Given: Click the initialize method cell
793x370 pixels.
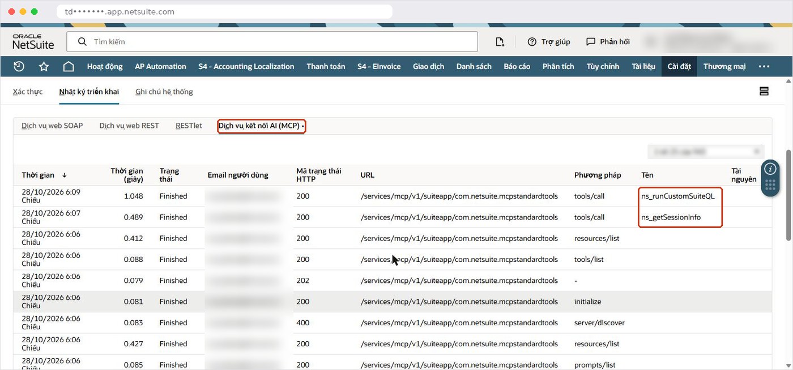Looking at the screenshot, I should (587, 302).
